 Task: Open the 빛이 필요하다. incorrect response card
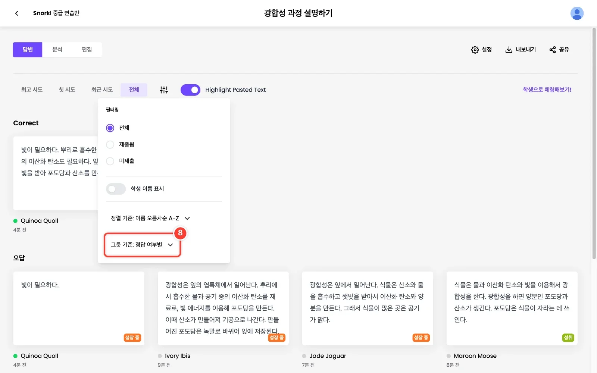pos(79,308)
